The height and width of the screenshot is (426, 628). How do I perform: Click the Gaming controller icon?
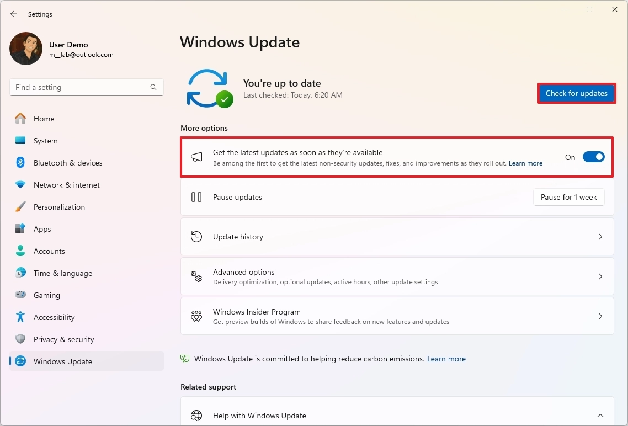[x=20, y=295]
